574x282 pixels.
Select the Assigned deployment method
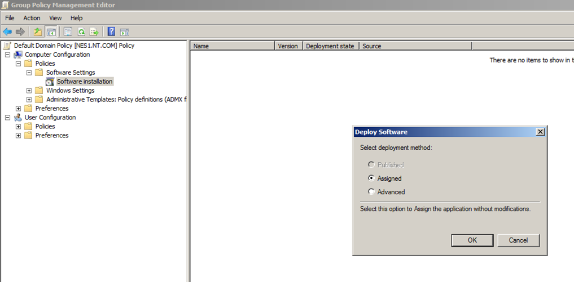(x=371, y=178)
